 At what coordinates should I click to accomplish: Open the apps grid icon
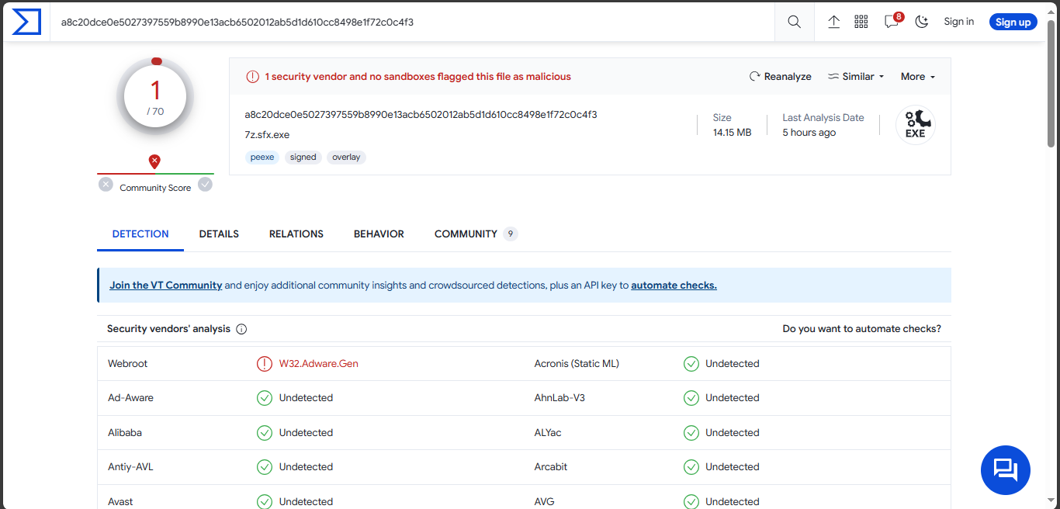pyautogui.click(x=861, y=22)
